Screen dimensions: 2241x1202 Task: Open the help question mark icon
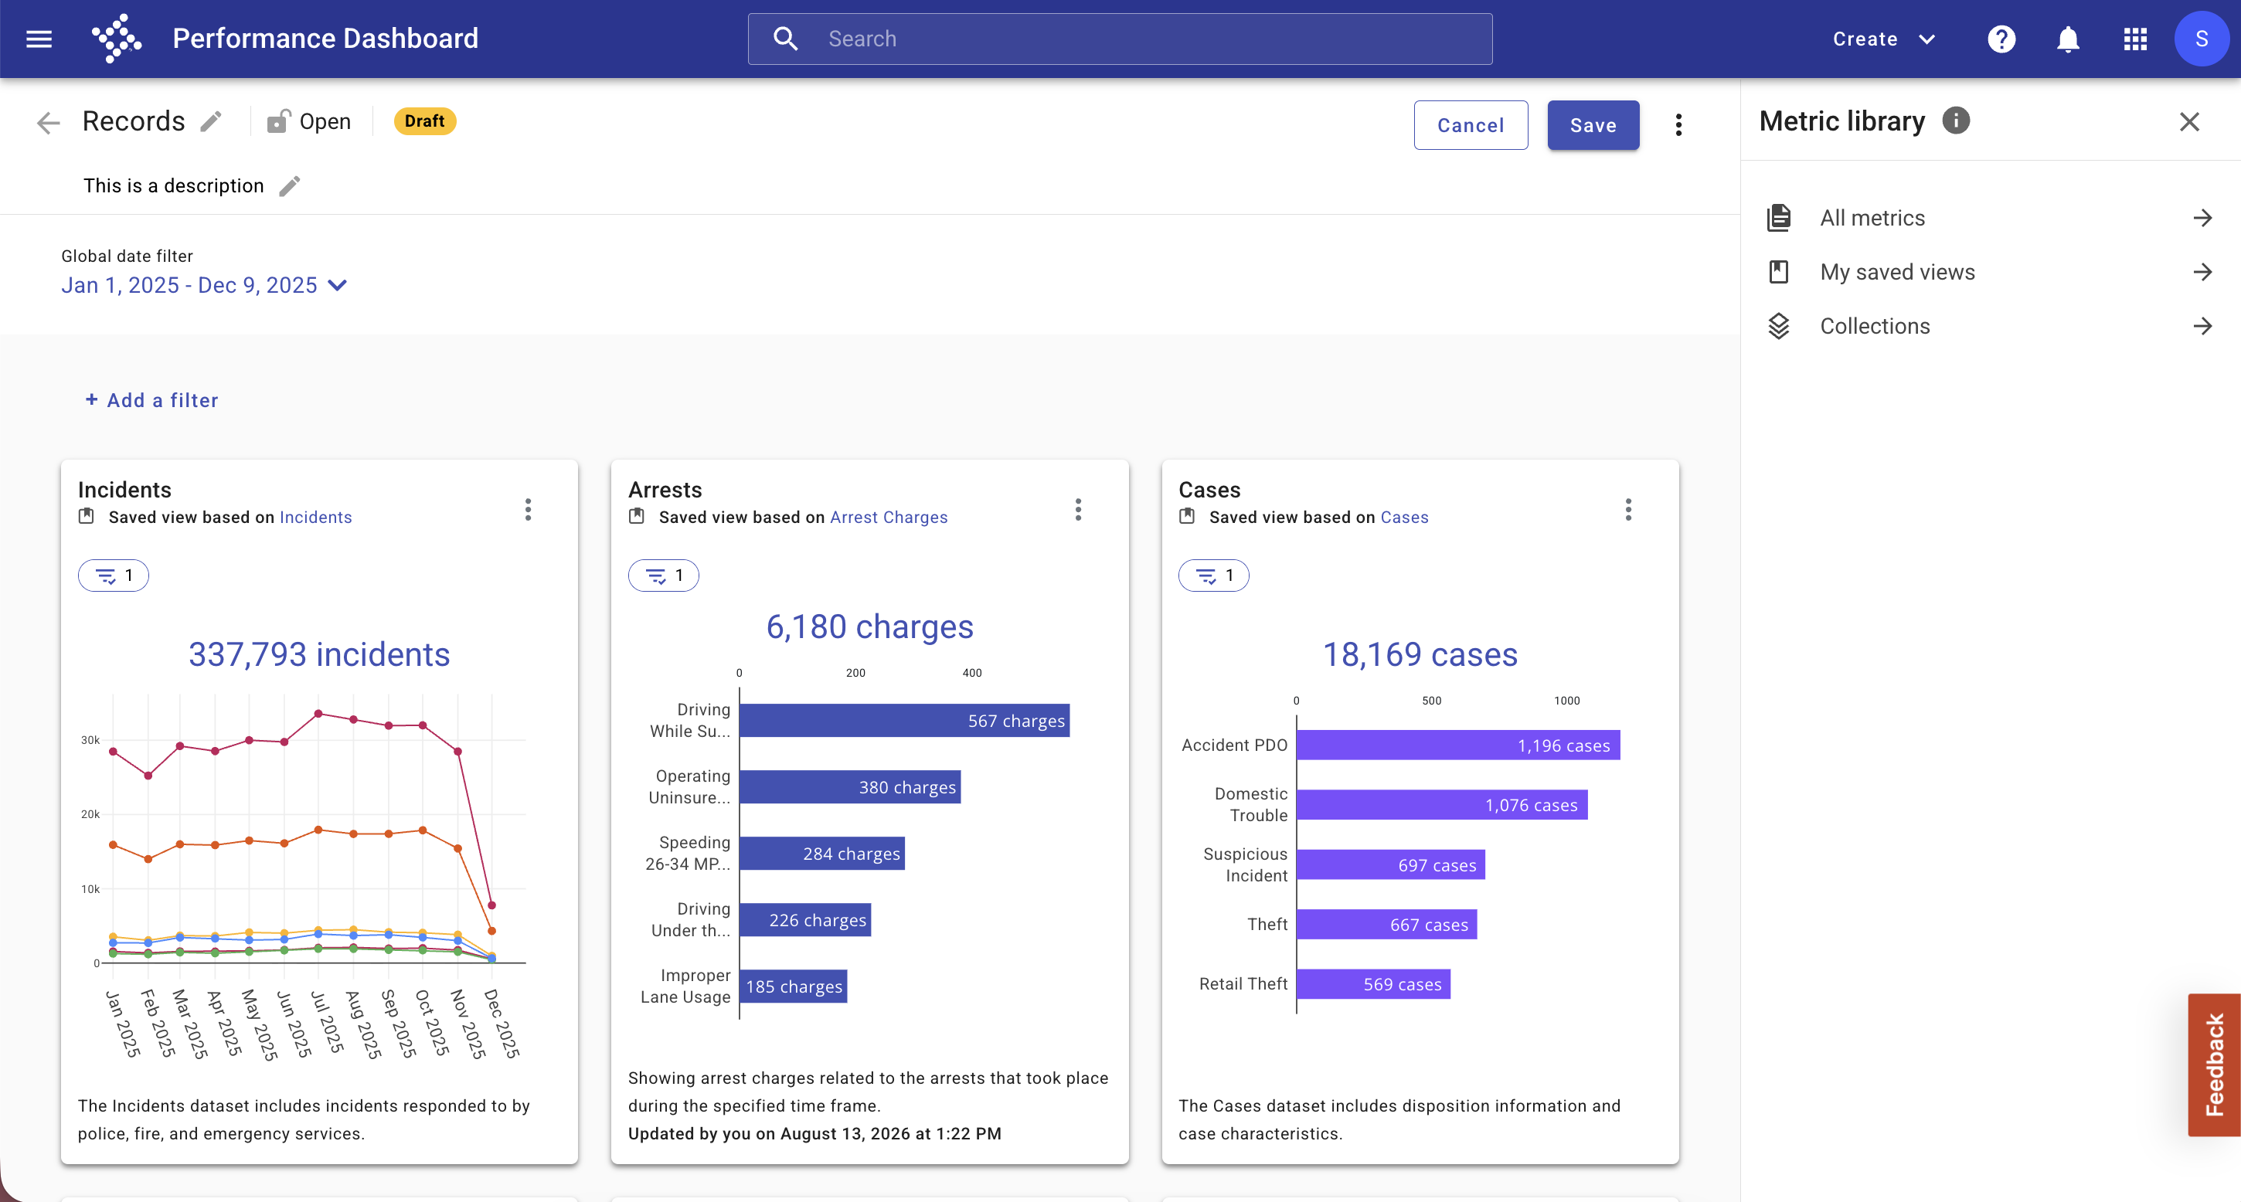(x=2001, y=39)
